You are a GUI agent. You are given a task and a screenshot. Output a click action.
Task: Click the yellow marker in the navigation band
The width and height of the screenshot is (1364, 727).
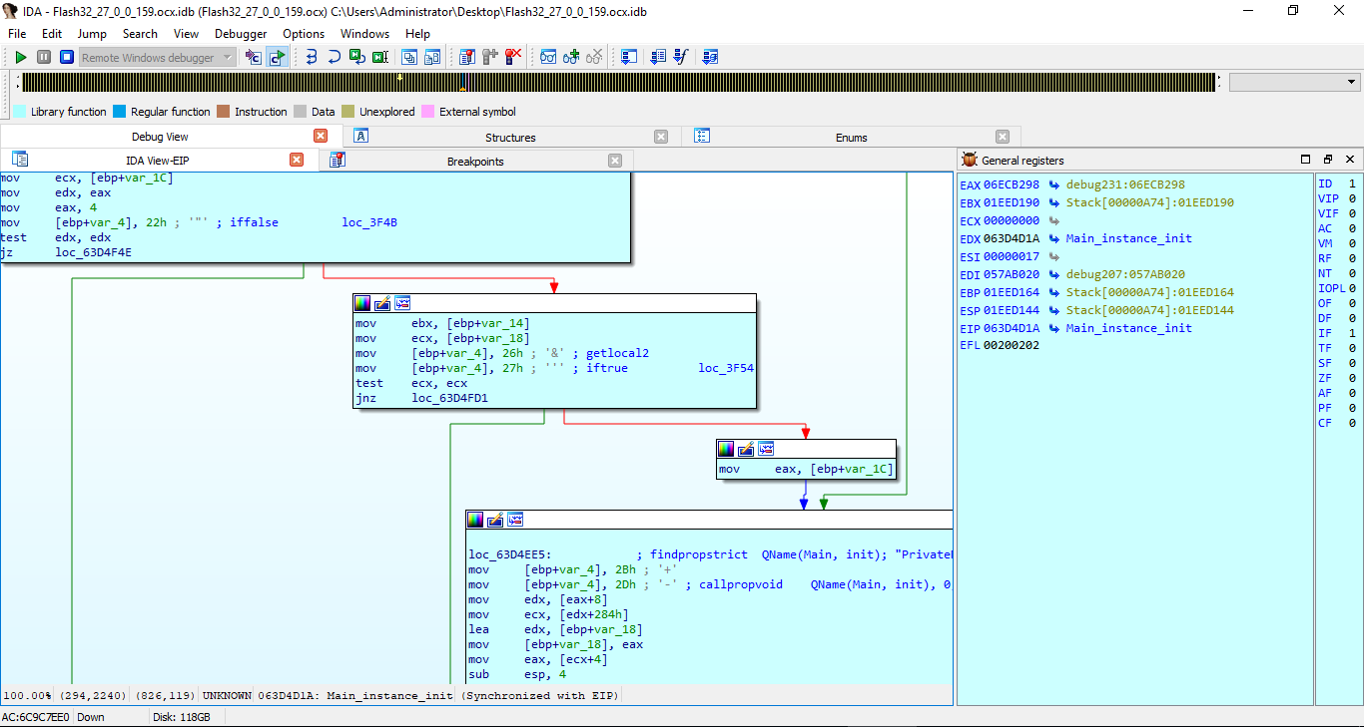coord(400,77)
